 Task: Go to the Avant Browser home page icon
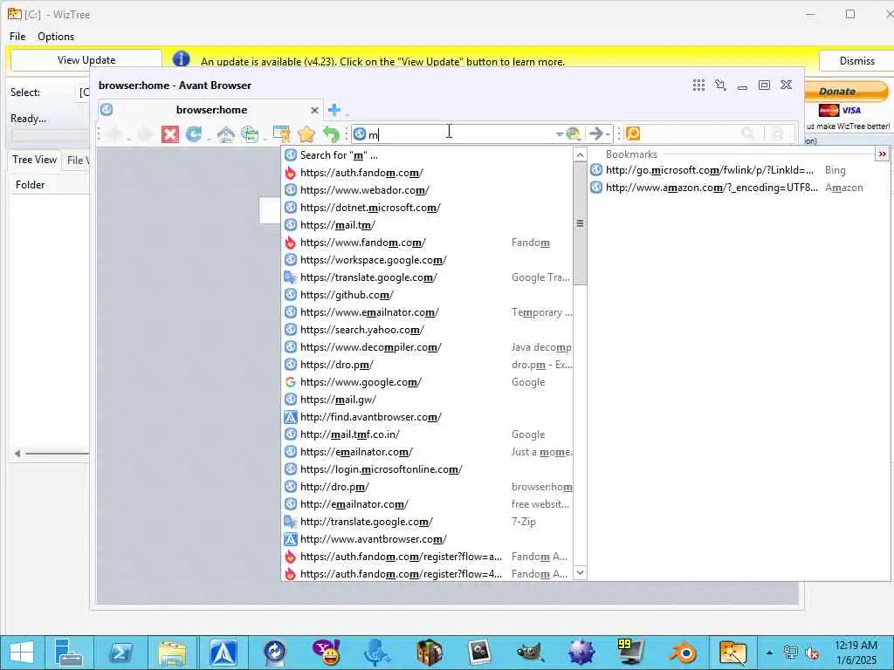click(226, 134)
